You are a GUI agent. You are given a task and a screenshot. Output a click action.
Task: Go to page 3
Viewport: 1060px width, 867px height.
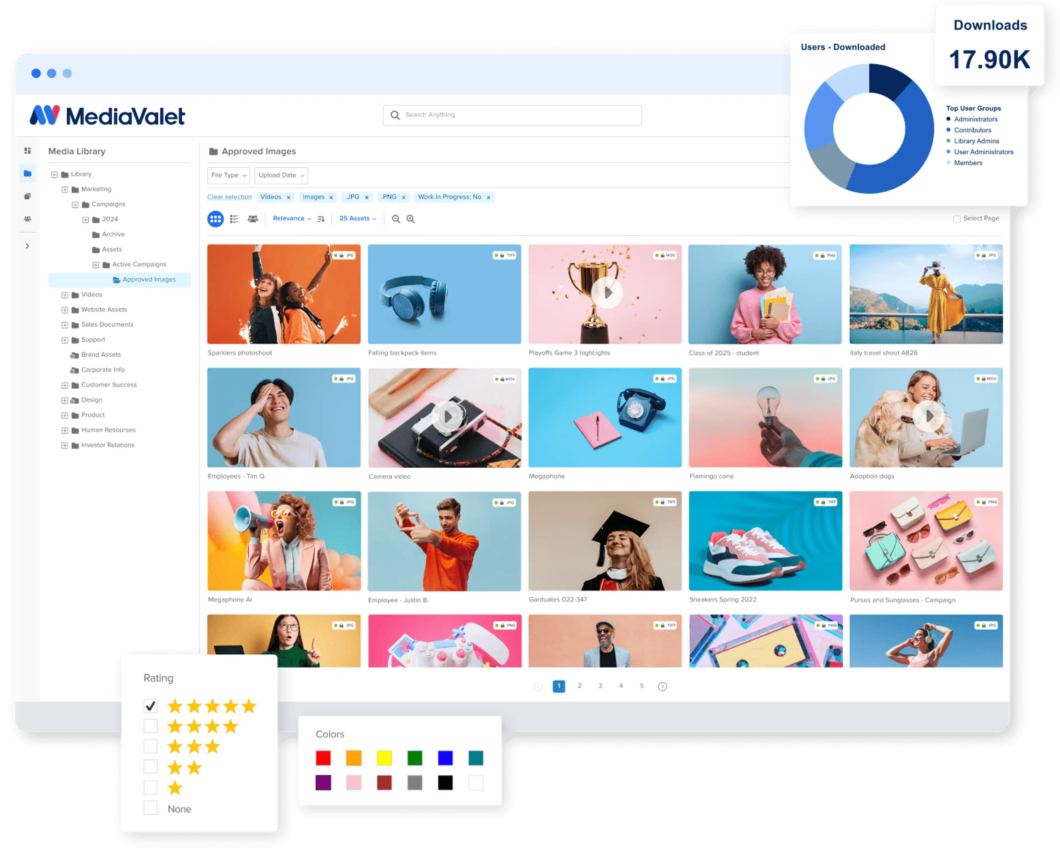pyautogui.click(x=600, y=686)
